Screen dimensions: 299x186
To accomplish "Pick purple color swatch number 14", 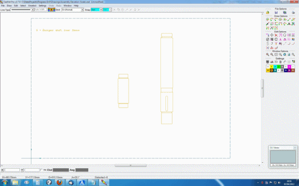I will coord(289,70).
